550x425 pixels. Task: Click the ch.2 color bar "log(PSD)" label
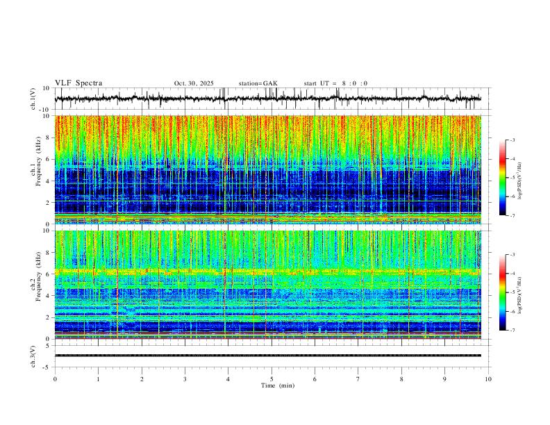tap(520, 296)
